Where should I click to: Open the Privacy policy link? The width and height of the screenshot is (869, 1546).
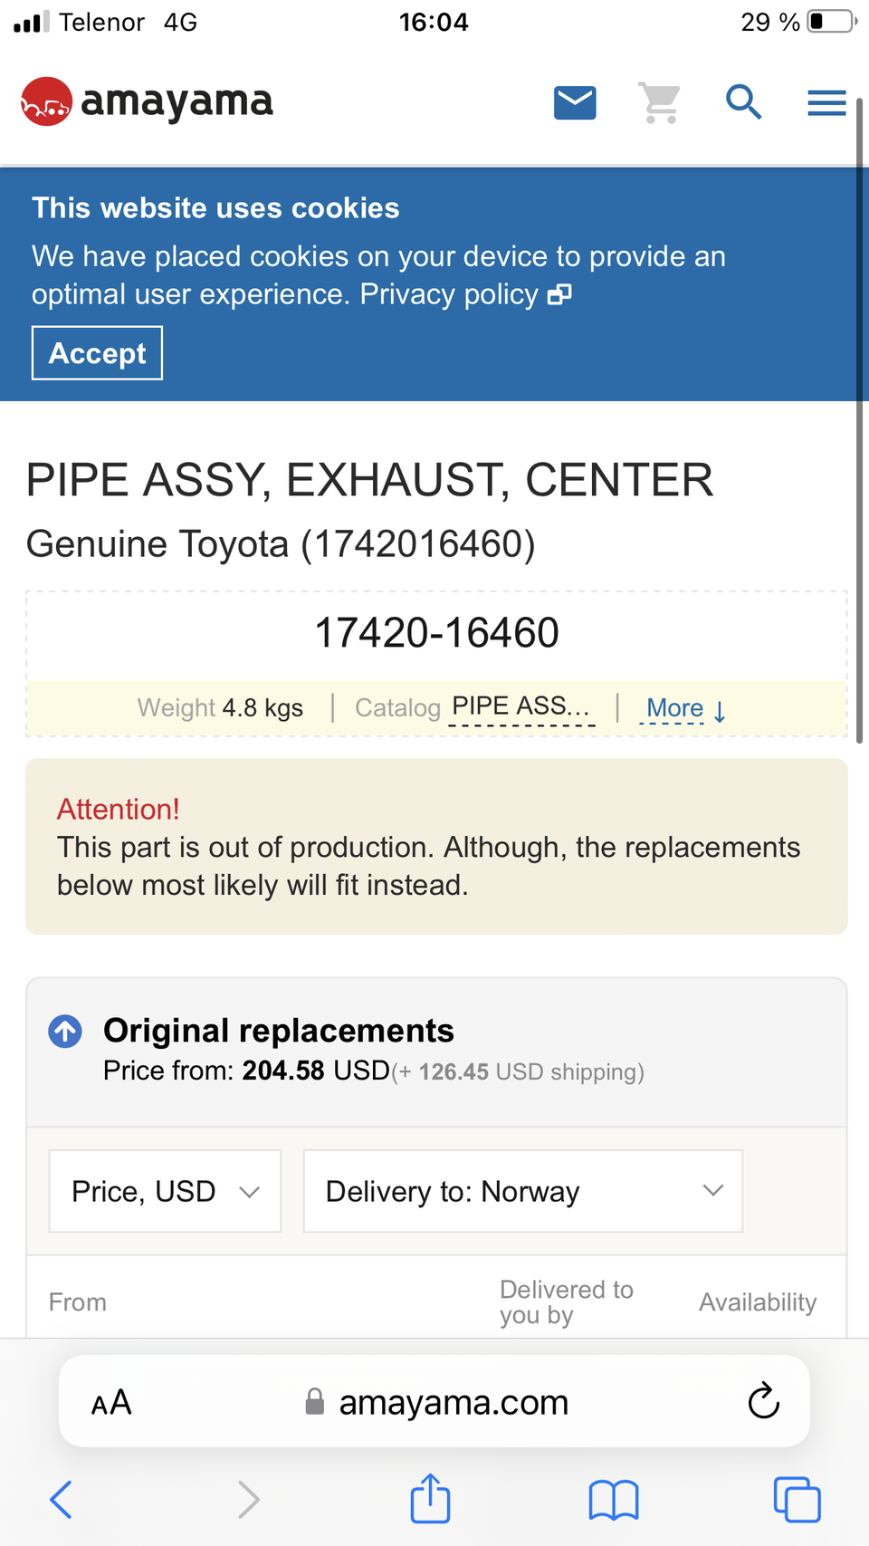tap(465, 294)
